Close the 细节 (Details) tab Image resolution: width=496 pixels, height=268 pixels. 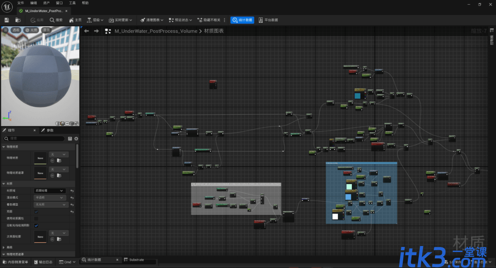pos(34,130)
